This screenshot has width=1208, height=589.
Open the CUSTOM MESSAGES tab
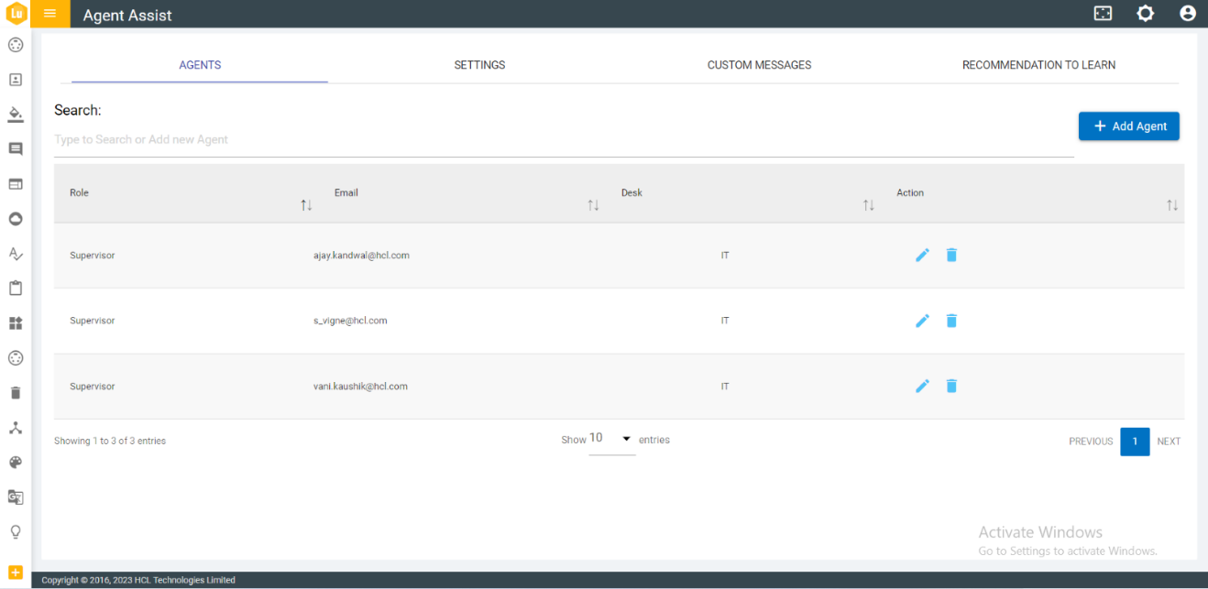point(759,65)
